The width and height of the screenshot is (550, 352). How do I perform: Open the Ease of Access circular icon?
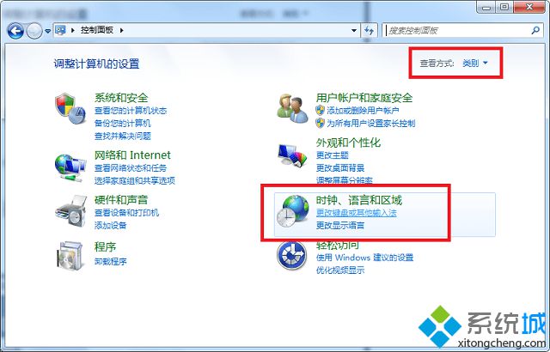[x=291, y=255]
